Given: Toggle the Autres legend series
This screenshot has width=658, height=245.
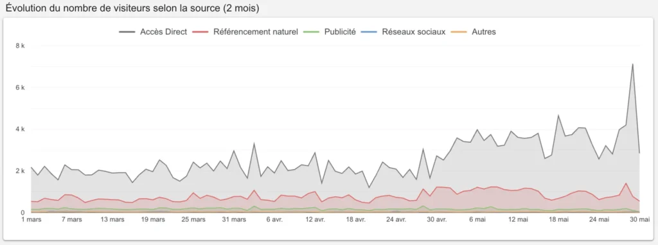Looking at the screenshot, I should 474,32.
